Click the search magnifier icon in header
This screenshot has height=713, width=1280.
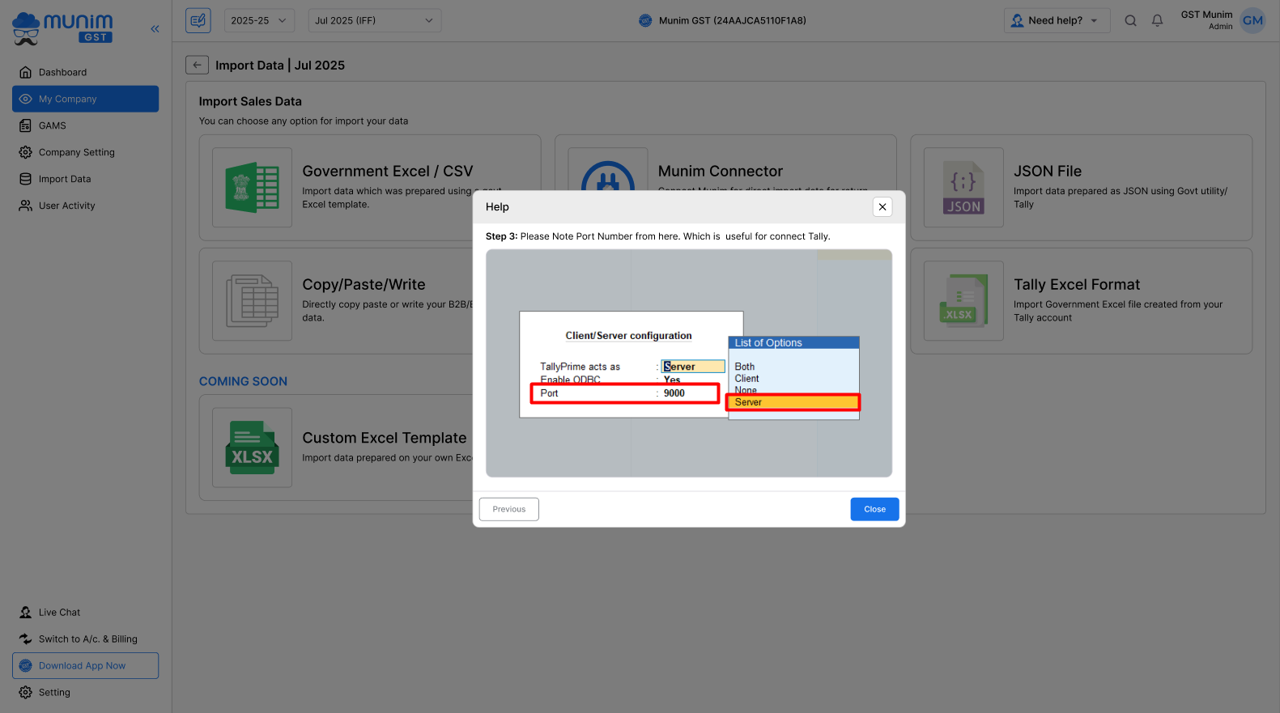(x=1130, y=21)
